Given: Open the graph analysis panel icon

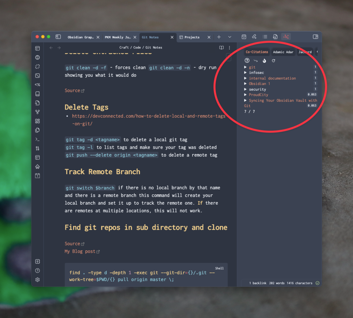Looking at the screenshot, I should pos(286,37).
